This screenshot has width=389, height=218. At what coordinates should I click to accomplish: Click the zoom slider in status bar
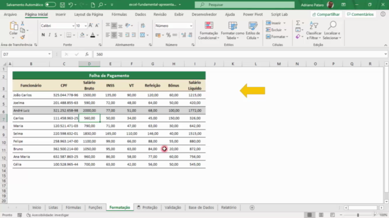(358, 215)
